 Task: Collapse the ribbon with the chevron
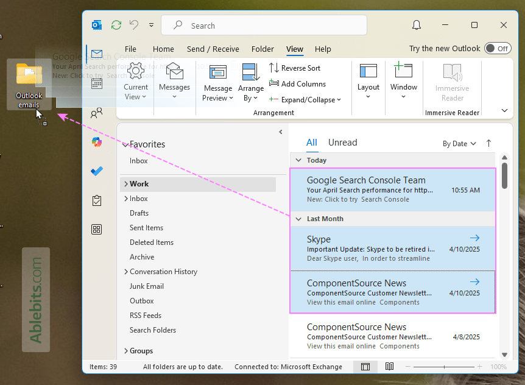click(x=504, y=110)
